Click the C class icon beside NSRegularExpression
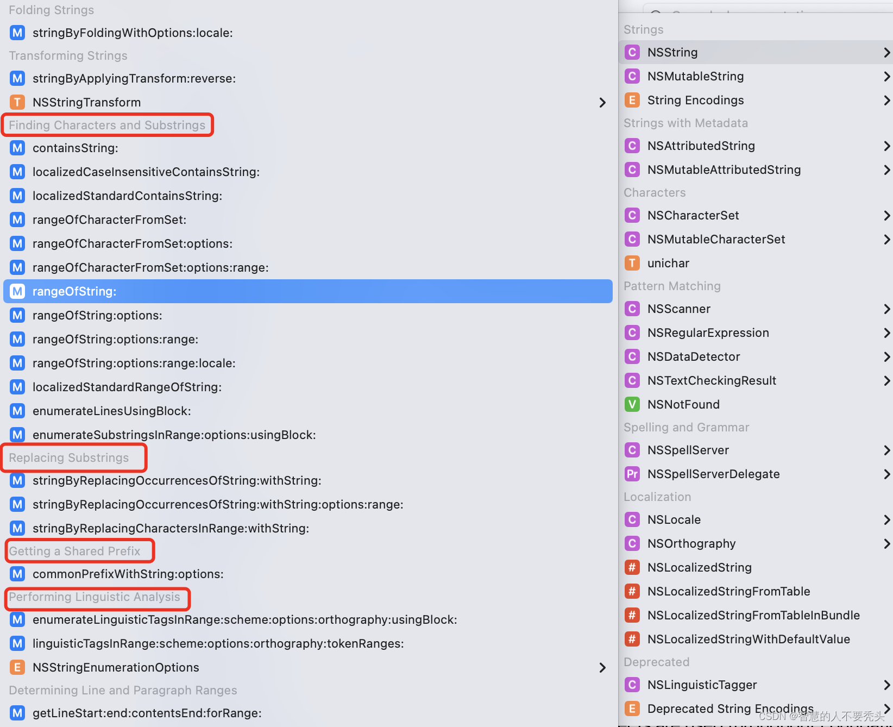The image size is (893, 727). click(632, 333)
